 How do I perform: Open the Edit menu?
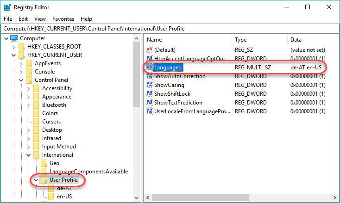23,19
